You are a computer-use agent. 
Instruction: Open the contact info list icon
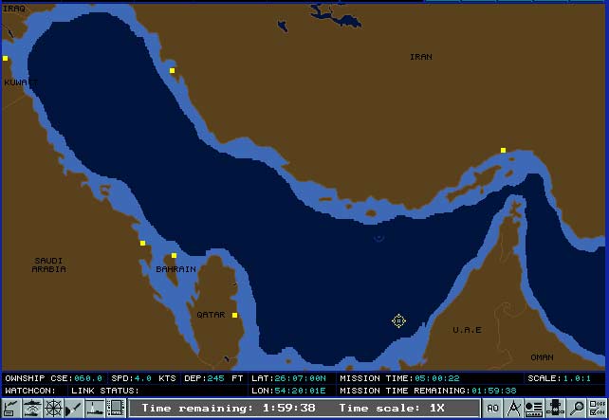coord(534,409)
